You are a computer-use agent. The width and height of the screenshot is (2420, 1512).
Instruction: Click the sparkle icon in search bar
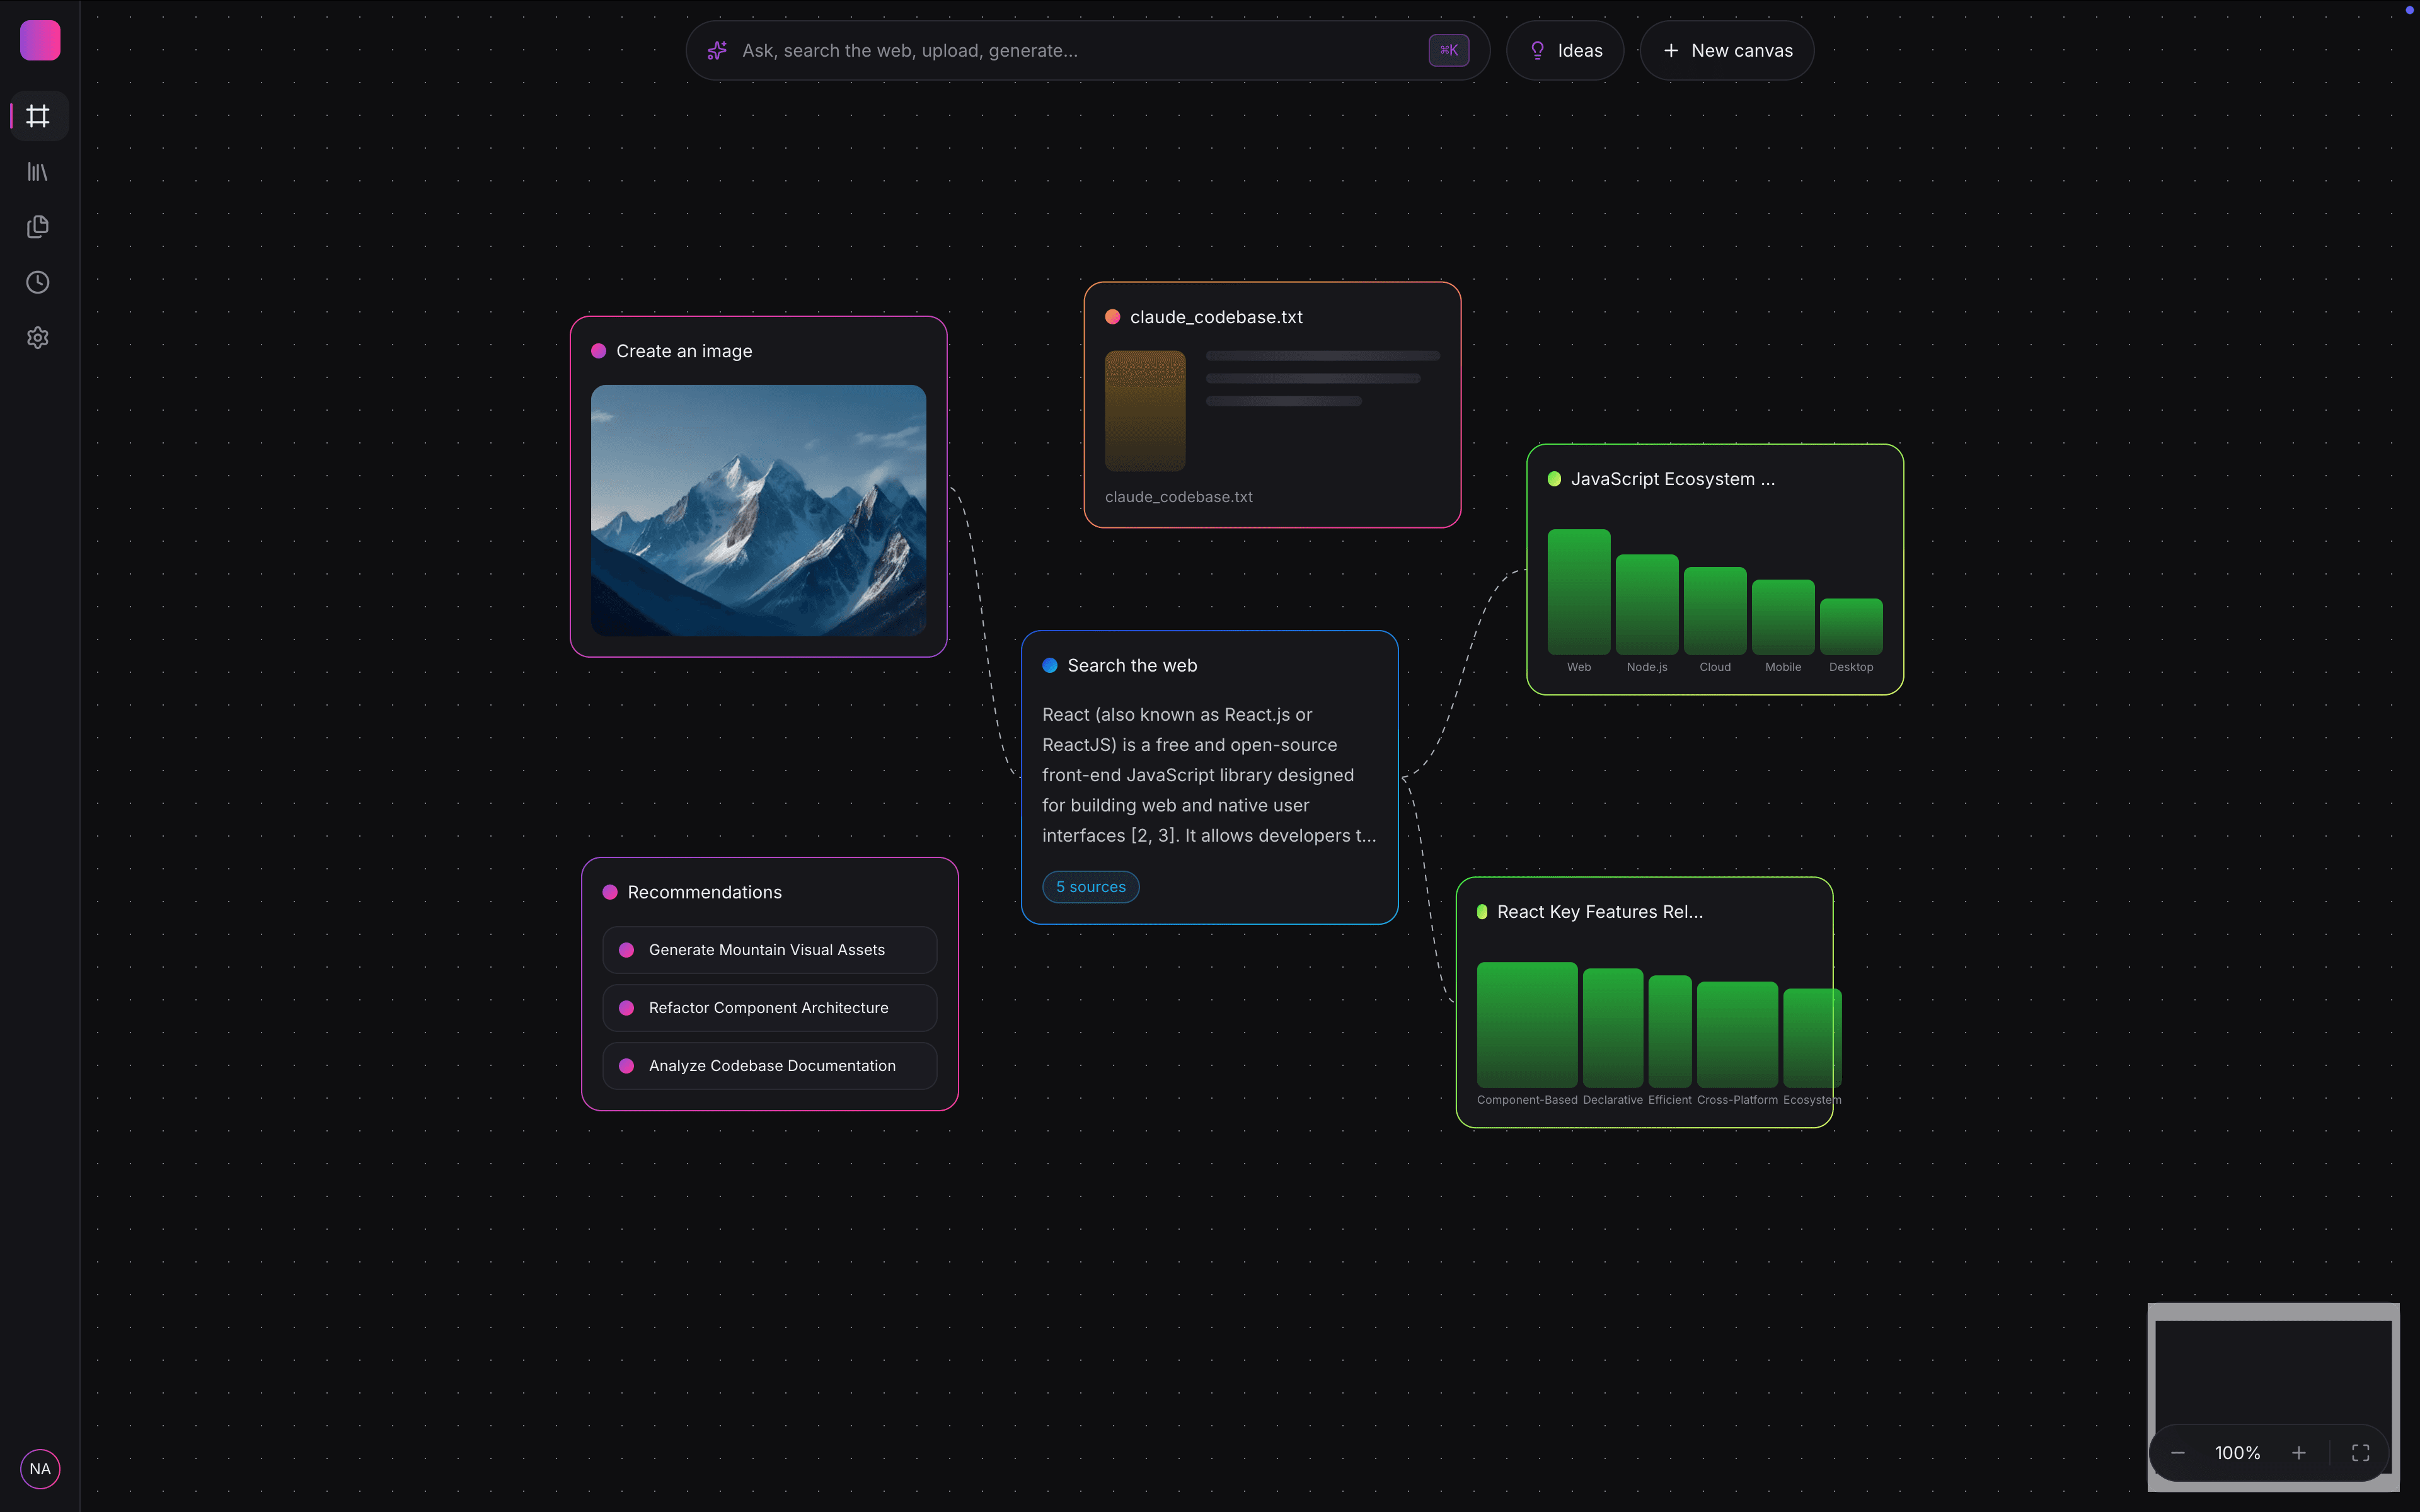717,50
